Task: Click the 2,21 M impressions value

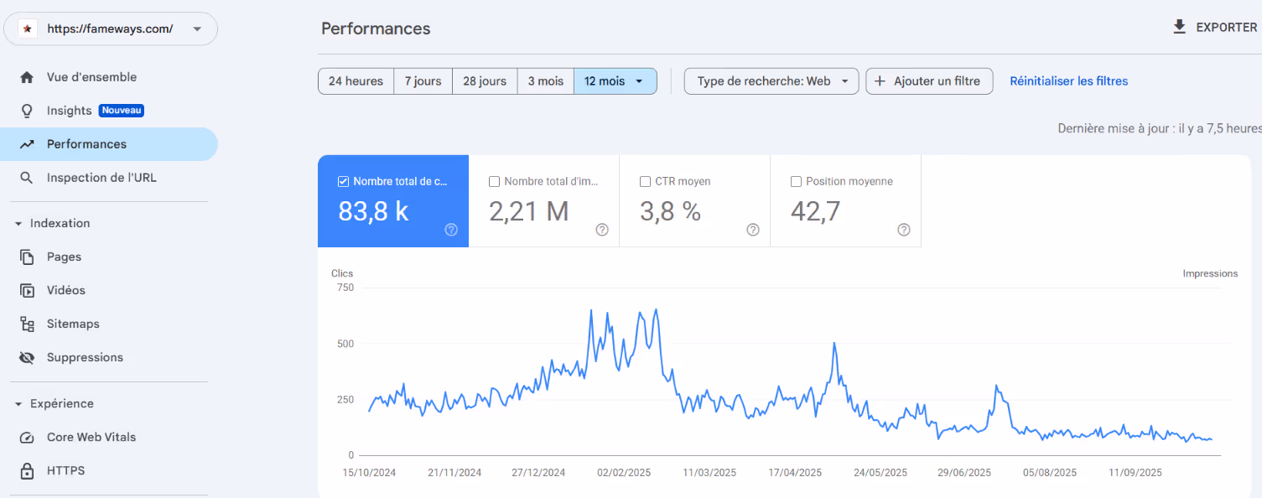Action: [x=529, y=212]
